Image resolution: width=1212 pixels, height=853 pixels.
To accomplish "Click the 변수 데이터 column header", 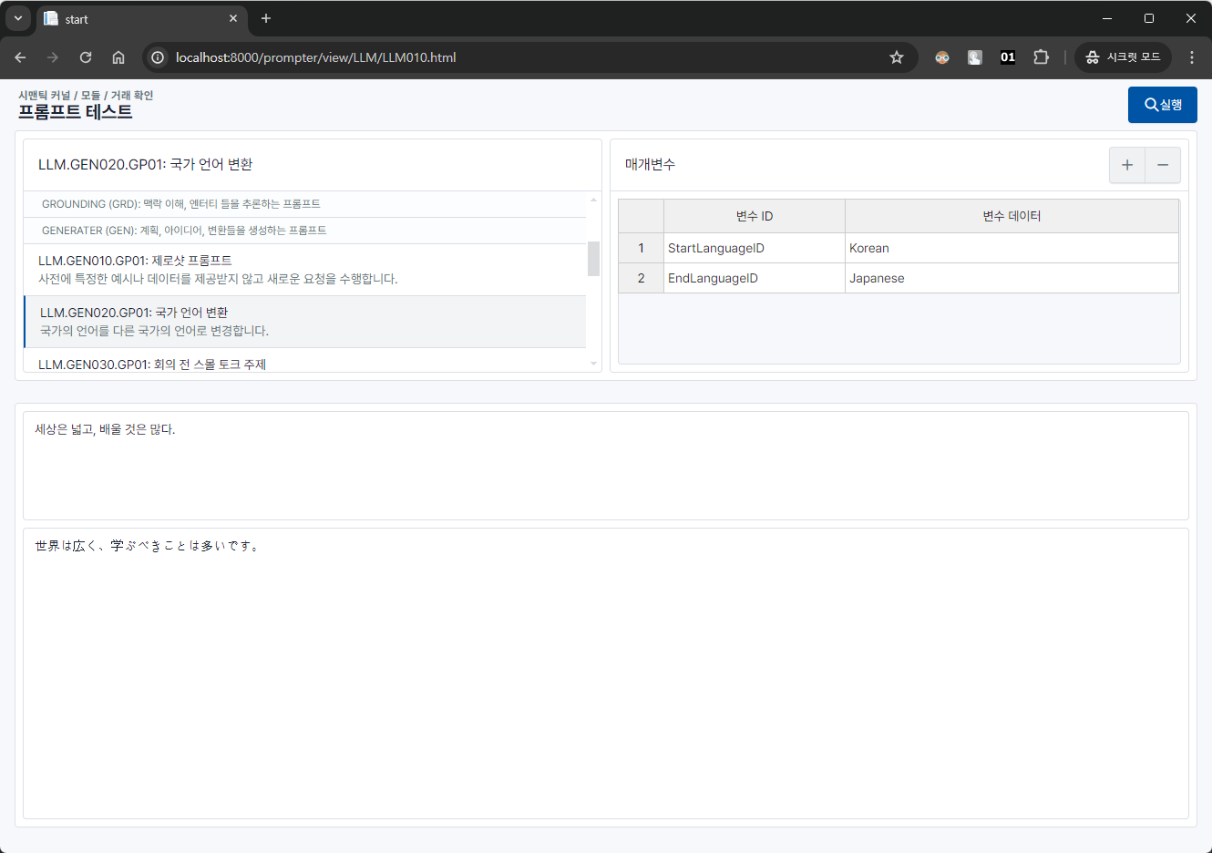I will [1012, 216].
